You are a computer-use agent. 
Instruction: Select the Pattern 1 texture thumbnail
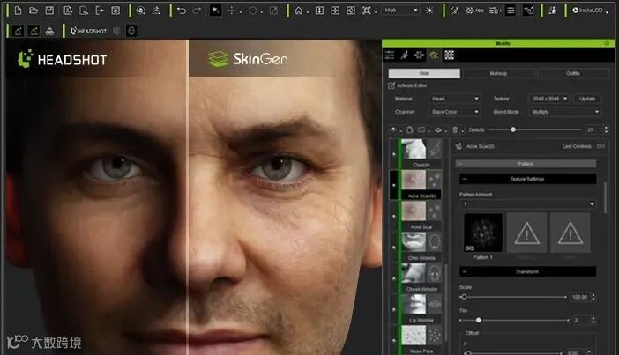tap(483, 233)
